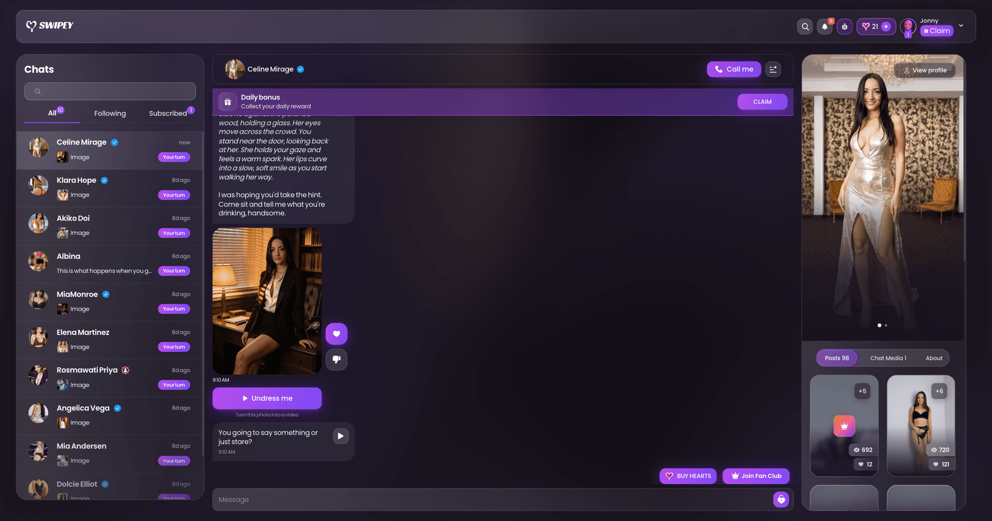The image size is (992, 521).
Task: Open Klara Hope conversation
Action: click(x=110, y=188)
